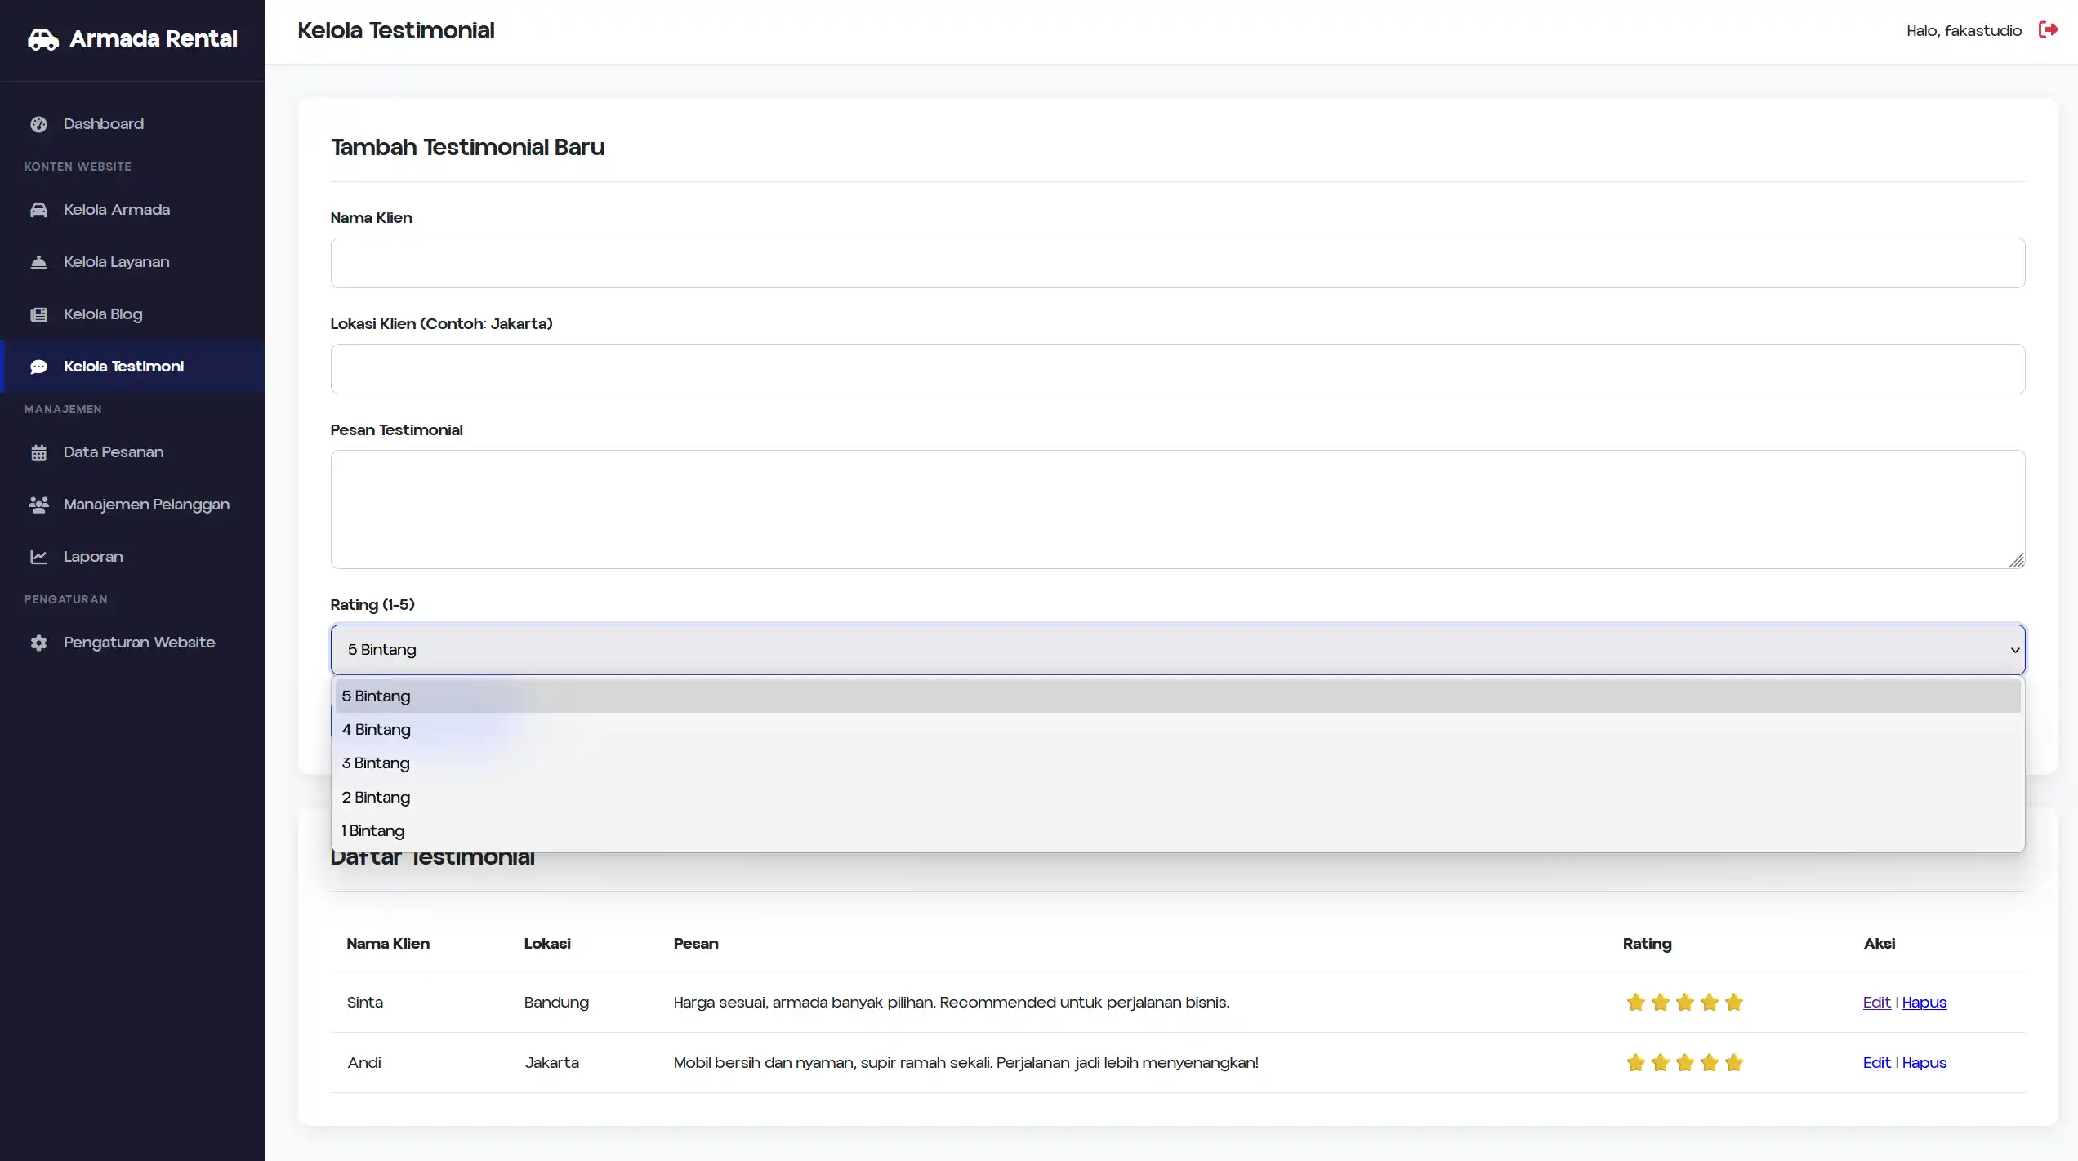The image size is (2078, 1161).
Task: Click the Kelola Blog newspaper icon
Action: 38,314
